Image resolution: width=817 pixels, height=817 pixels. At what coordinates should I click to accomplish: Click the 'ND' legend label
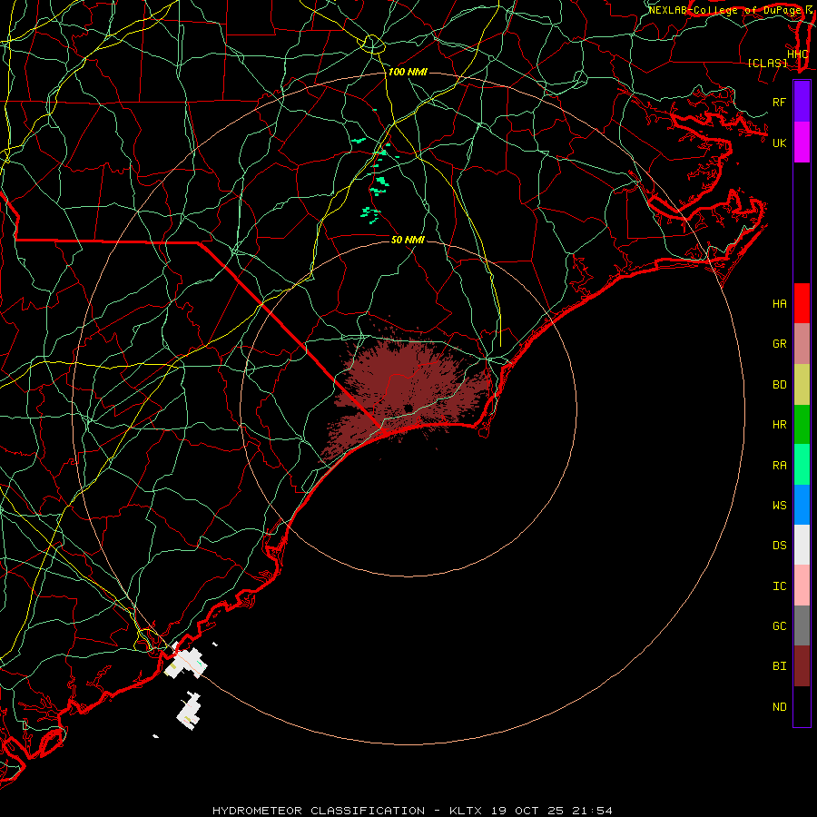coord(779,707)
